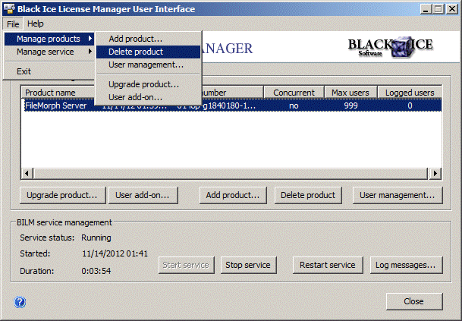The width and height of the screenshot is (462, 321).
Task: Select Add product... in the submenu
Action: tap(148, 39)
